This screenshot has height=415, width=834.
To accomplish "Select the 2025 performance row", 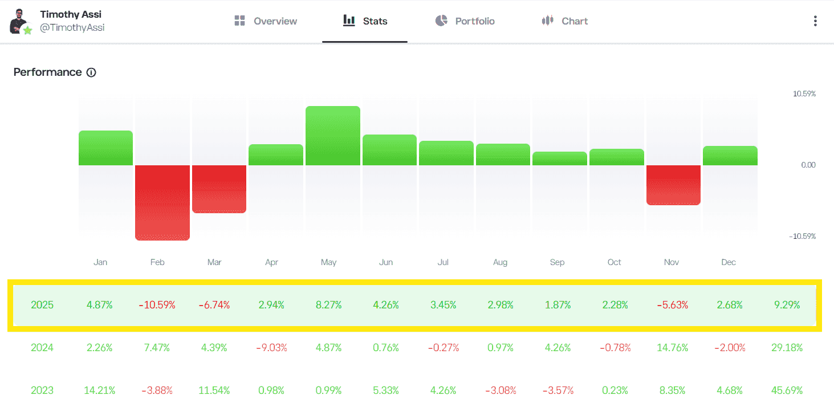I will tap(414, 305).
